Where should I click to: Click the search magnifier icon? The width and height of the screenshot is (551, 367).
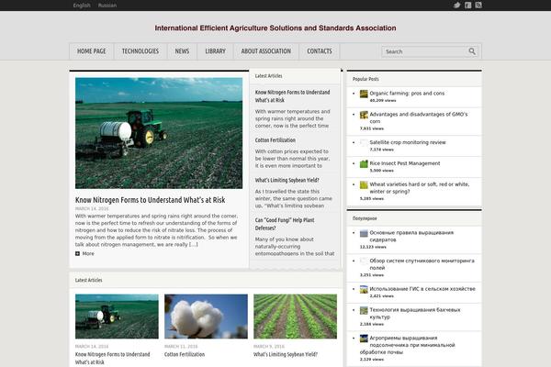472,51
